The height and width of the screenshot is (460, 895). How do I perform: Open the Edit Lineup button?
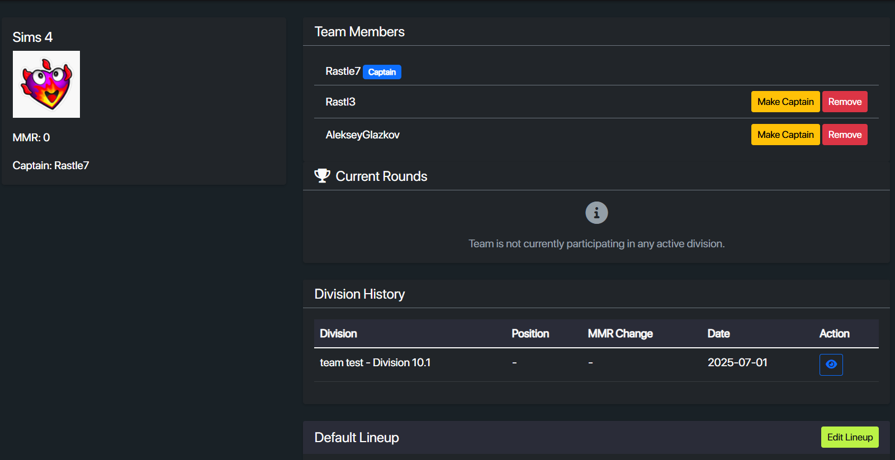[849, 437]
